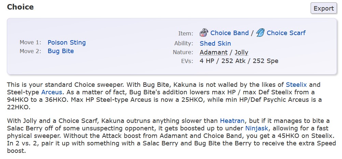This screenshot has width=342, height=159.
Task: Click the Item label
Action: (x=186, y=33)
